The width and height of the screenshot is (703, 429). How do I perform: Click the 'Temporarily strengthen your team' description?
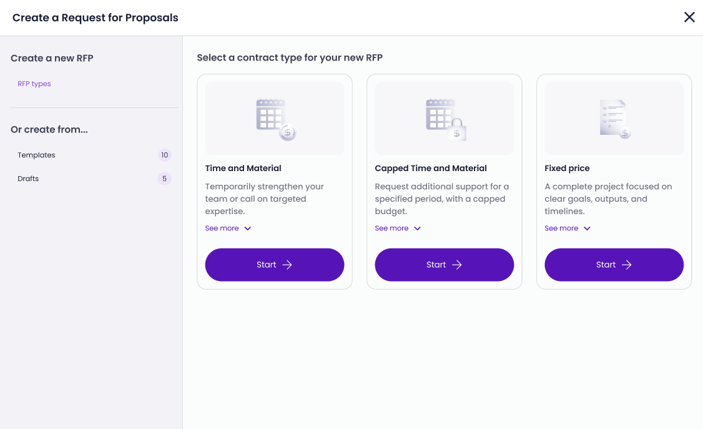point(265,199)
